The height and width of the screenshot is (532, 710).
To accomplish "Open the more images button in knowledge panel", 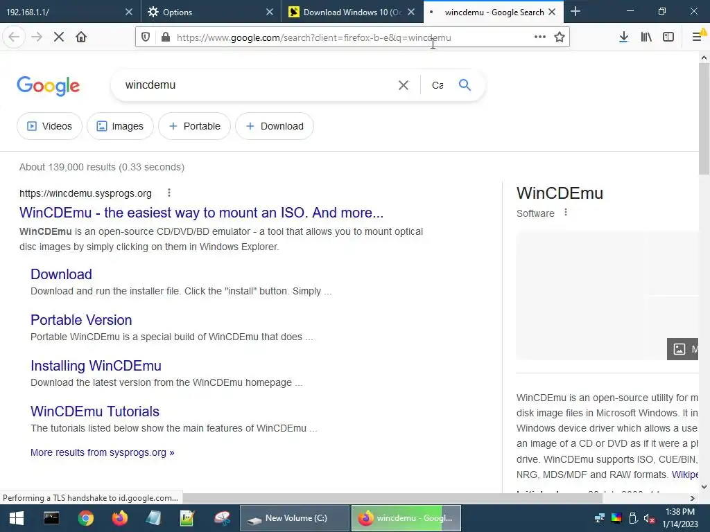I will coord(683,349).
